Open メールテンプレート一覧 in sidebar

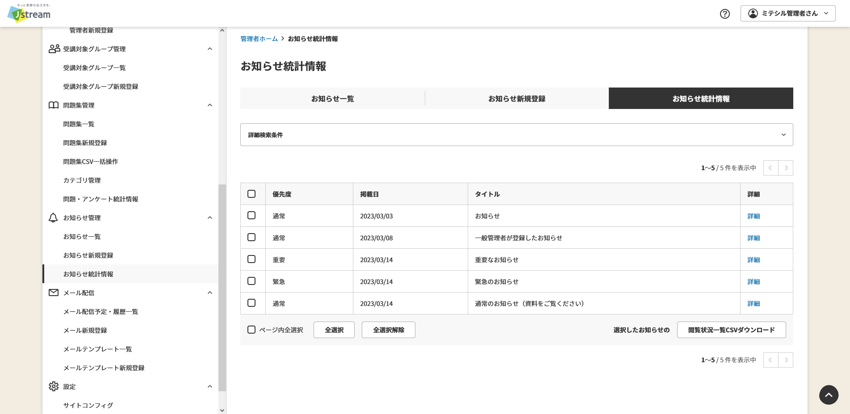point(97,349)
